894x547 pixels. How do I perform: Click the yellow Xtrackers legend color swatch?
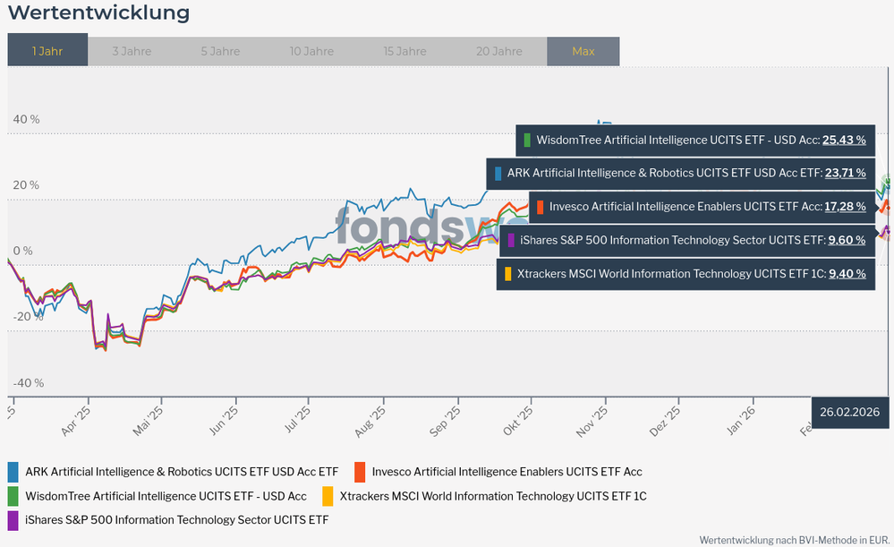coord(328,496)
